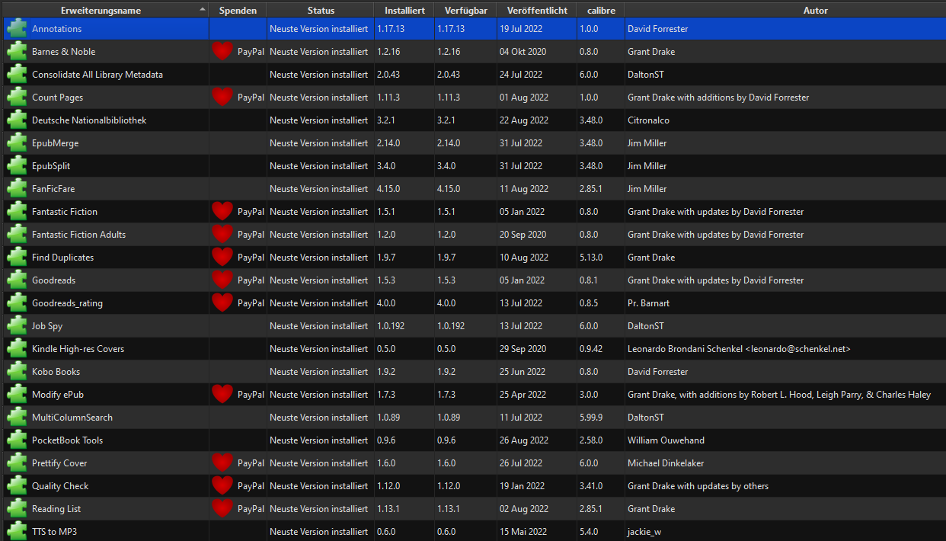Sort by the Erweiterungsname column header
Image resolution: width=946 pixels, height=541 pixels.
click(104, 11)
